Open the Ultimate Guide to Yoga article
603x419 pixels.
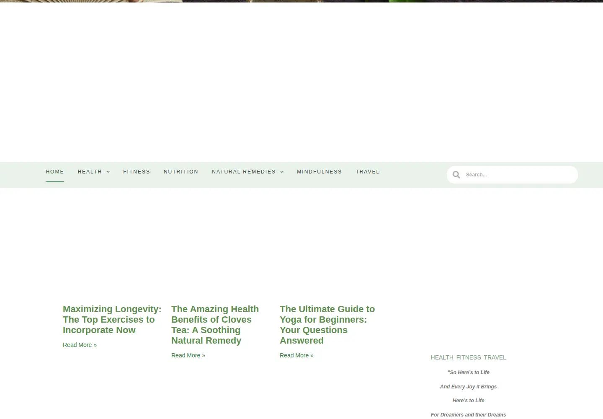tap(327, 325)
